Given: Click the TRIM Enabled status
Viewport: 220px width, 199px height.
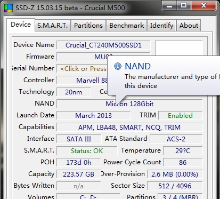Looking at the screenshot, I should coord(181,116).
